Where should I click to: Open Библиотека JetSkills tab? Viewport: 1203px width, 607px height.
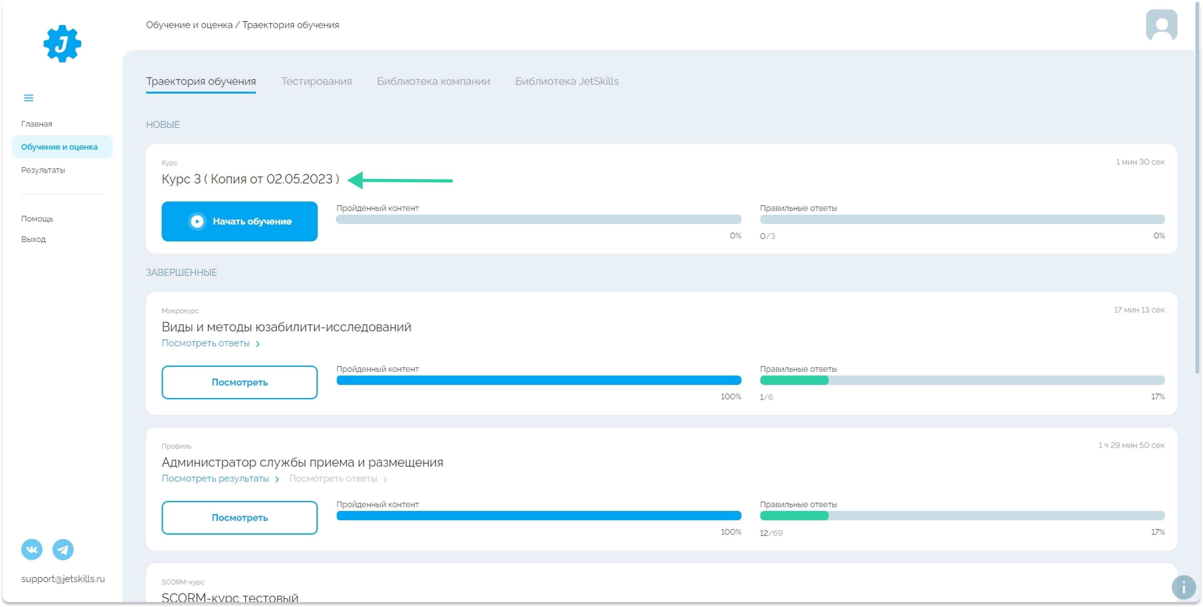pos(567,81)
